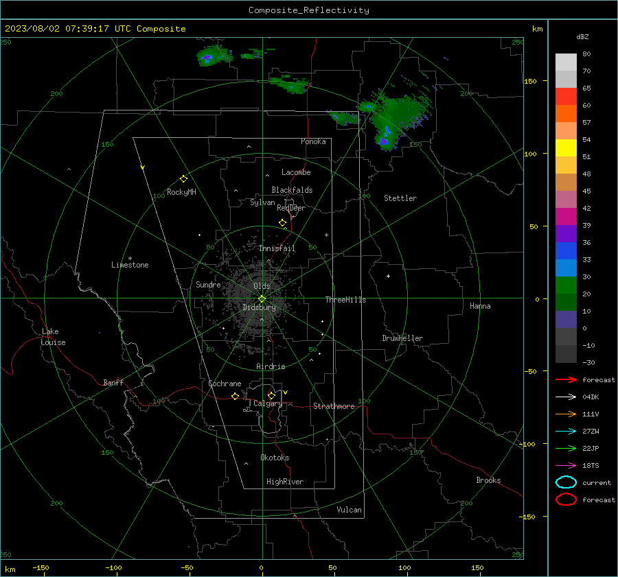This screenshot has width=618, height=577.
Task: Click the Airdrie town label
Action: 271,366
